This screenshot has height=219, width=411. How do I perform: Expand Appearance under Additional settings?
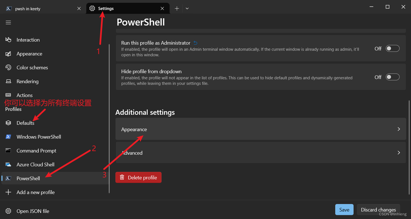point(261,129)
